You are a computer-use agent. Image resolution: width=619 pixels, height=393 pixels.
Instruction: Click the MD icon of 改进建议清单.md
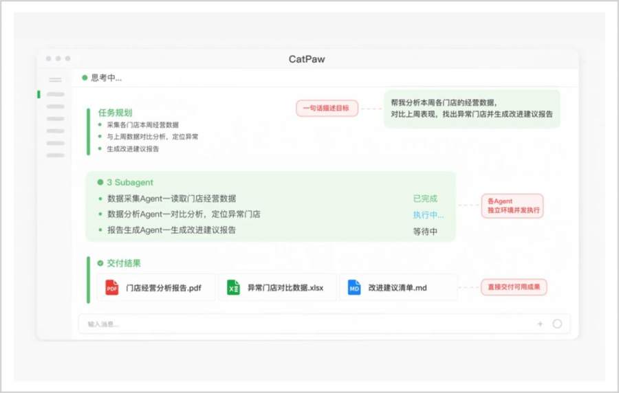coord(354,288)
